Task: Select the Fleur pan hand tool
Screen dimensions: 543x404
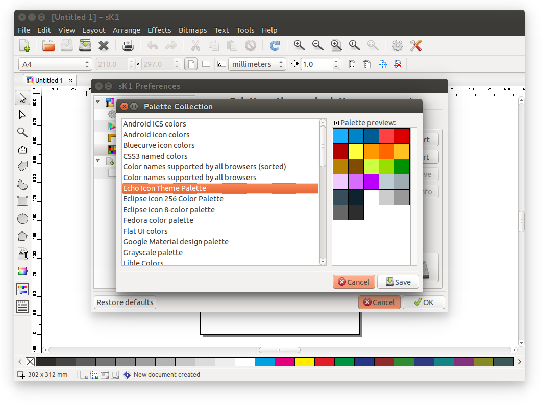Action: tap(22, 149)
